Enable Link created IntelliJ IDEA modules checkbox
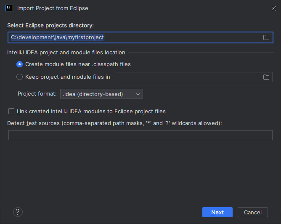281x224 pixels. [x=11, y=111]
